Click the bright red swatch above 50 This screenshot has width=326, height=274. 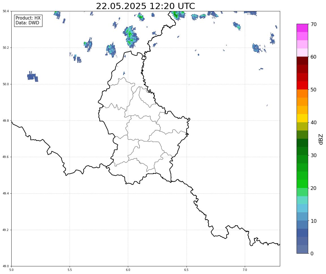pyautogui.click(x=302, y=85)
